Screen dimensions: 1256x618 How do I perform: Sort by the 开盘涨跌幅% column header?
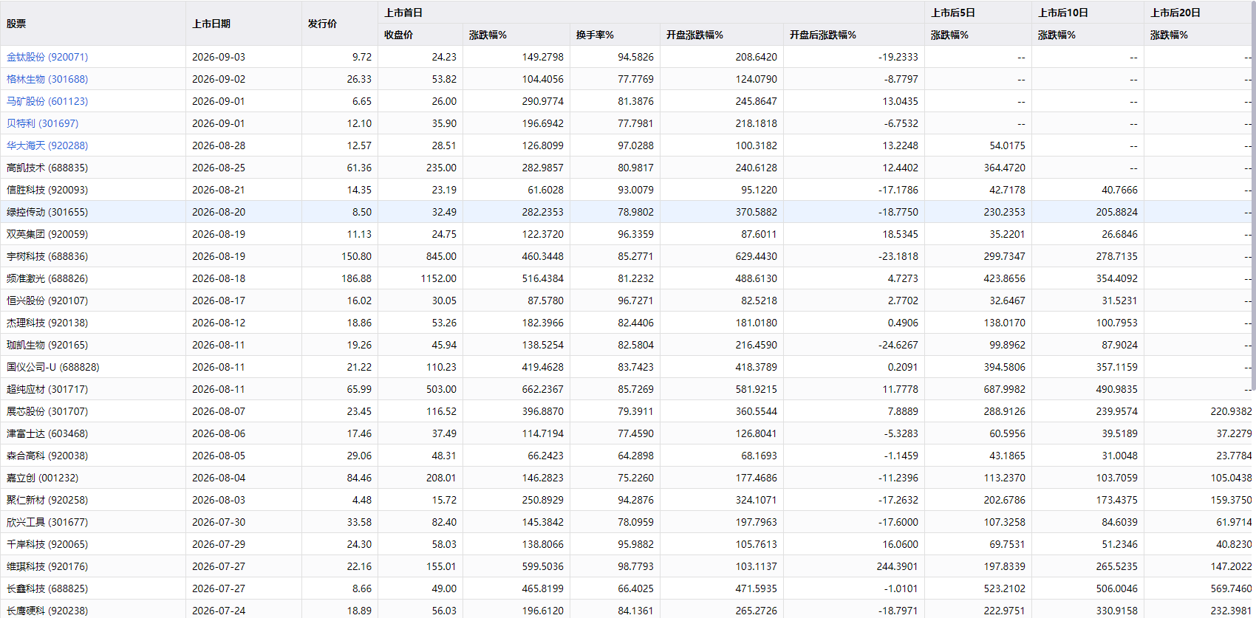(694, 35)
